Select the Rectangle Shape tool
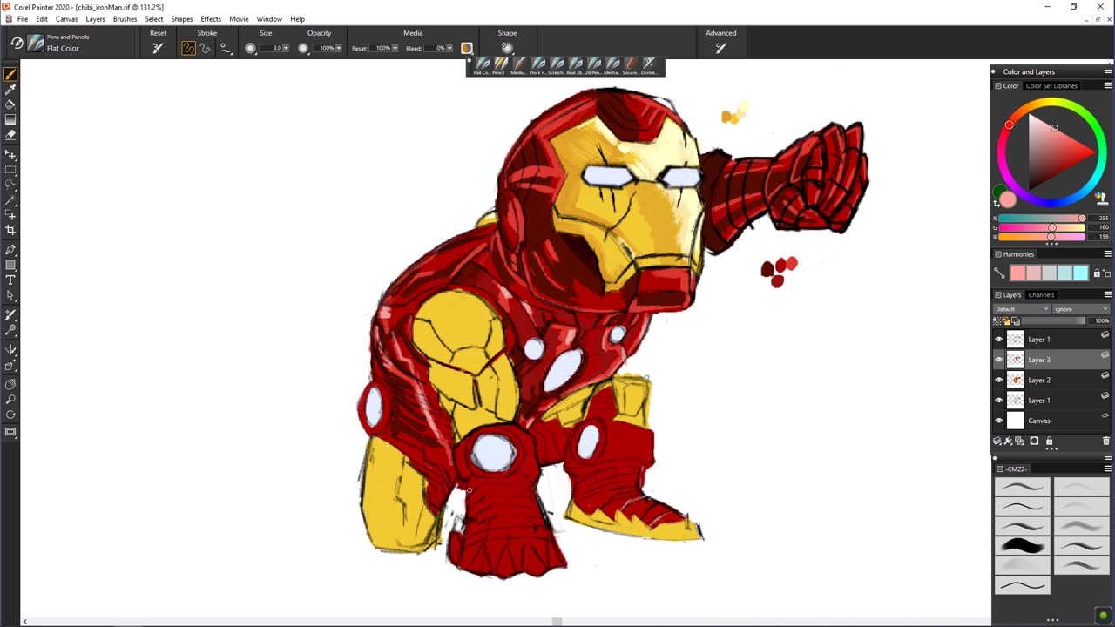The width and height of the screenshot is (1115, 627). tap(10, 265)
